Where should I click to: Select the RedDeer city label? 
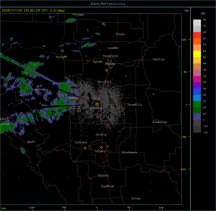(111, 64)
